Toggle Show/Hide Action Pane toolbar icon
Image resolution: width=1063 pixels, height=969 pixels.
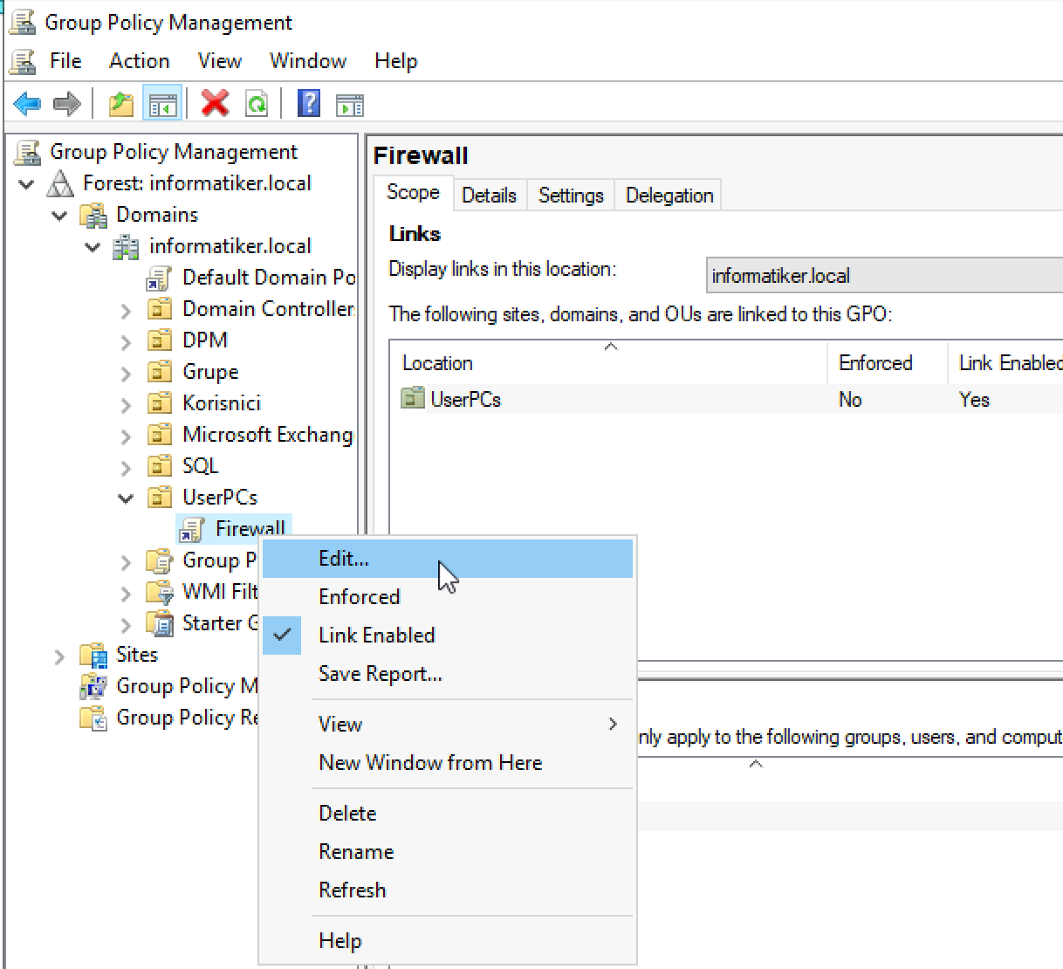click(350, 106)
